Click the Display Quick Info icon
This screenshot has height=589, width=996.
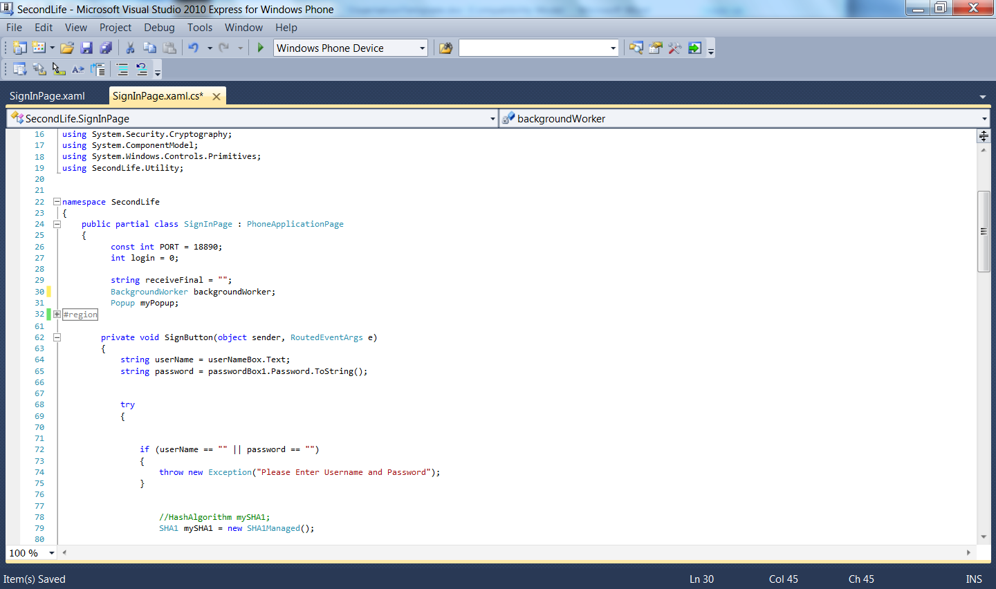click(x=59, y=69)
